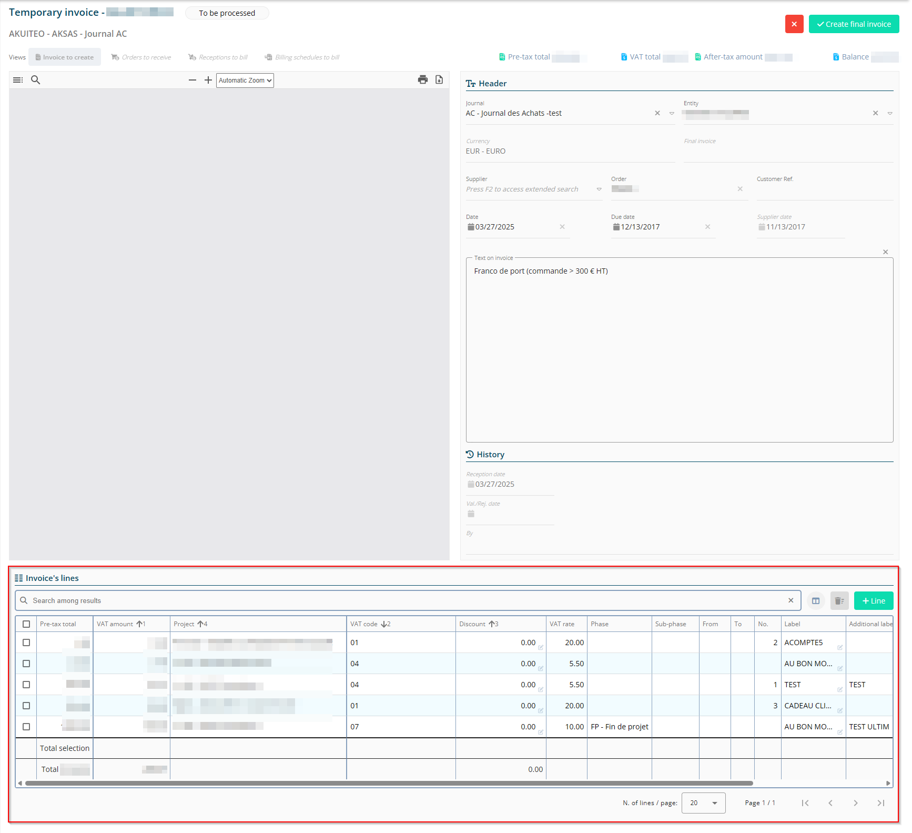912x833 pixels.
Task: Open column chooser icon for invoice lines
Action: coord(816,601)
